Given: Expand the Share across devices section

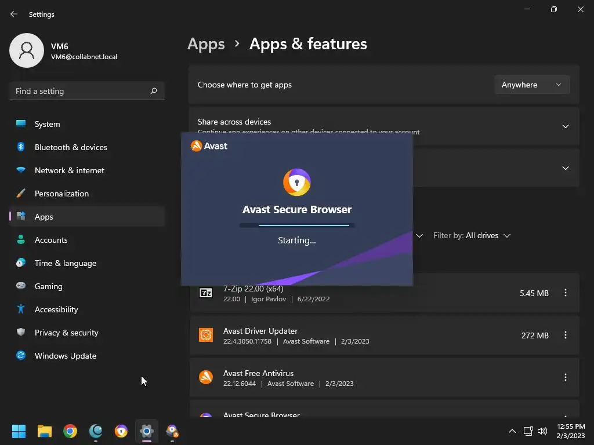Looking at the screenshot, I should 565,126.
